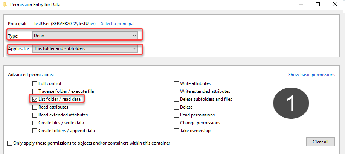Enable Only apply these permissions within container

pyautogui.click(x=10, y=143)
